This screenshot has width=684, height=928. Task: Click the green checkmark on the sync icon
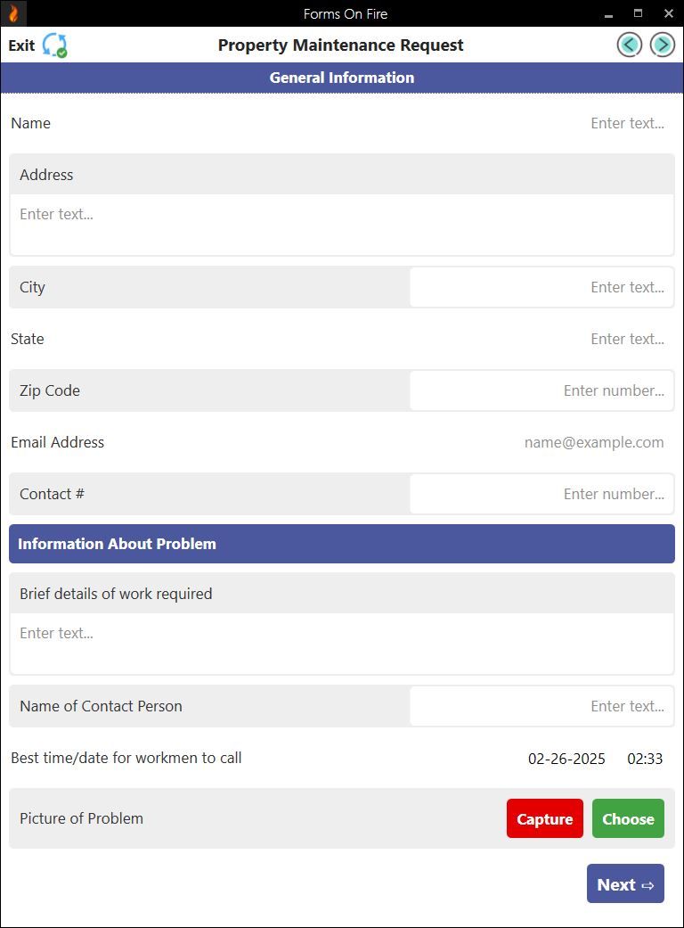coord(60,52)
